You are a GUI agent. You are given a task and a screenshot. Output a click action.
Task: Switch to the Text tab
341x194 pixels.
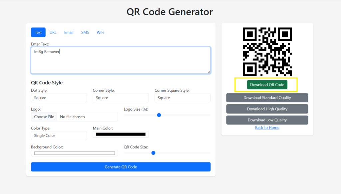tap(38, 32)
